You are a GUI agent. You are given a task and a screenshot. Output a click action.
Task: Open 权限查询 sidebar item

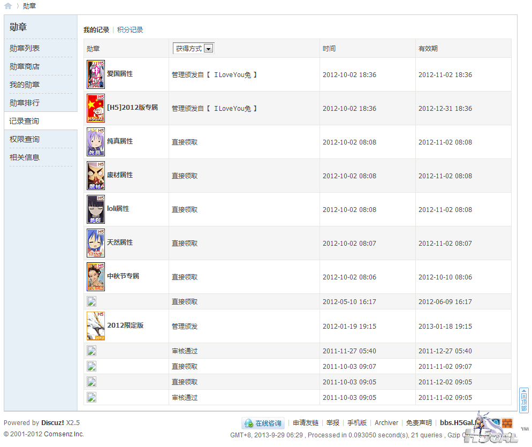25,139
